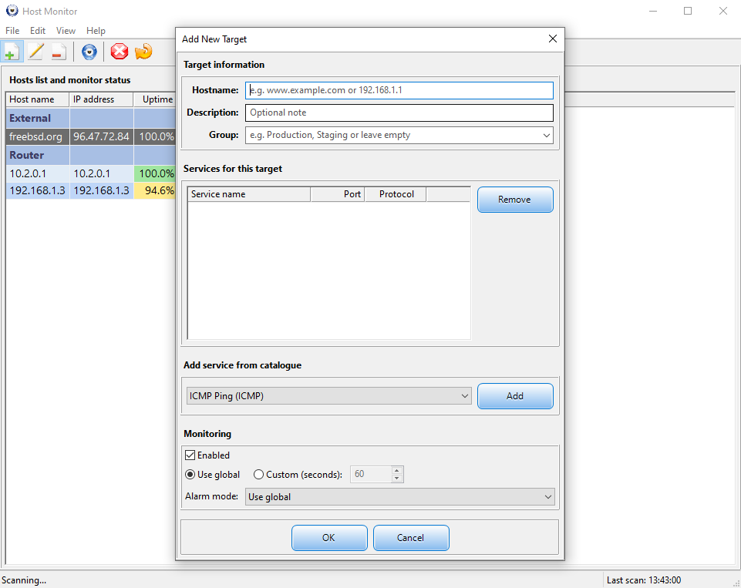This screenshot has height=588, width=741.
Task: Increment the custom seconds value
Action: (x=397, y=470)
